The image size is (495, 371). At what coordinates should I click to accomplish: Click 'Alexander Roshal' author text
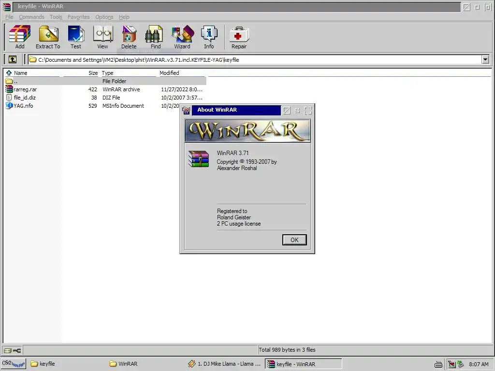pos(237,168)
